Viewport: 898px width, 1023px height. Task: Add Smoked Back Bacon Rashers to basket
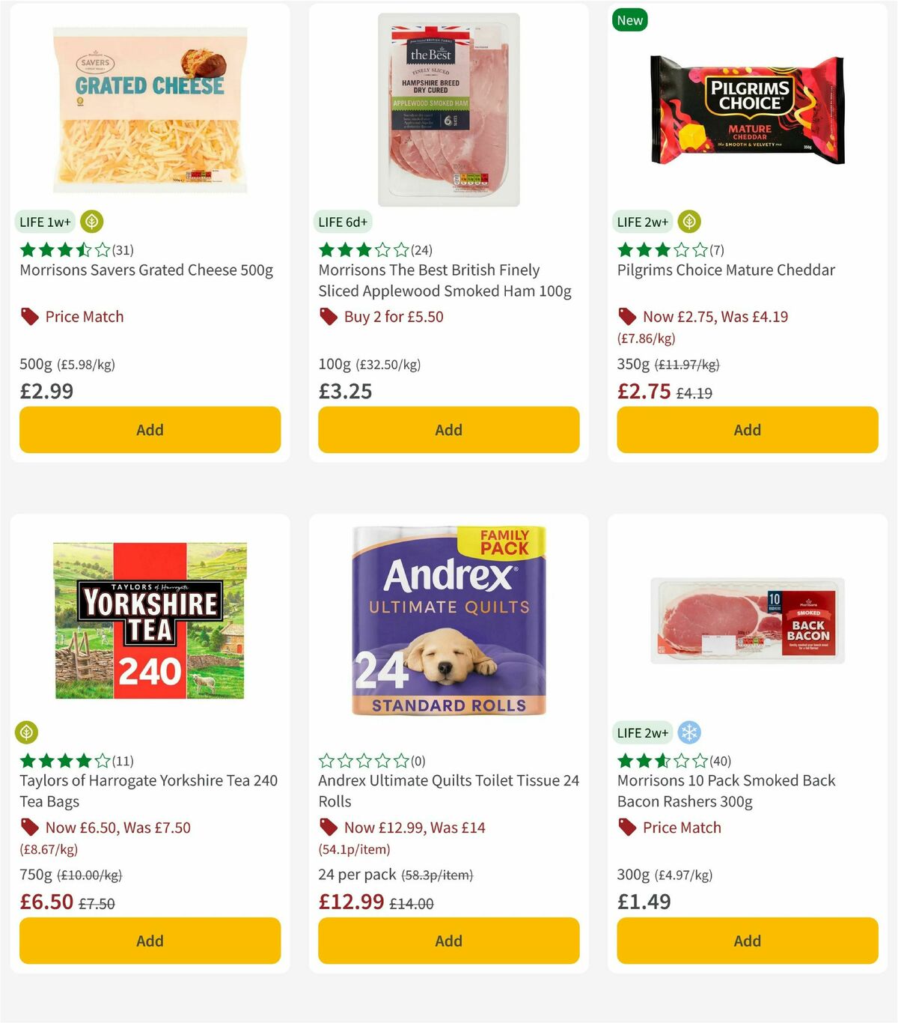pyautogui.click(x=747, y=941)
